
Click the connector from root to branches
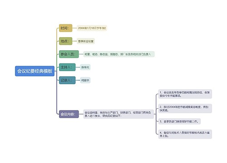coord(57,71)
